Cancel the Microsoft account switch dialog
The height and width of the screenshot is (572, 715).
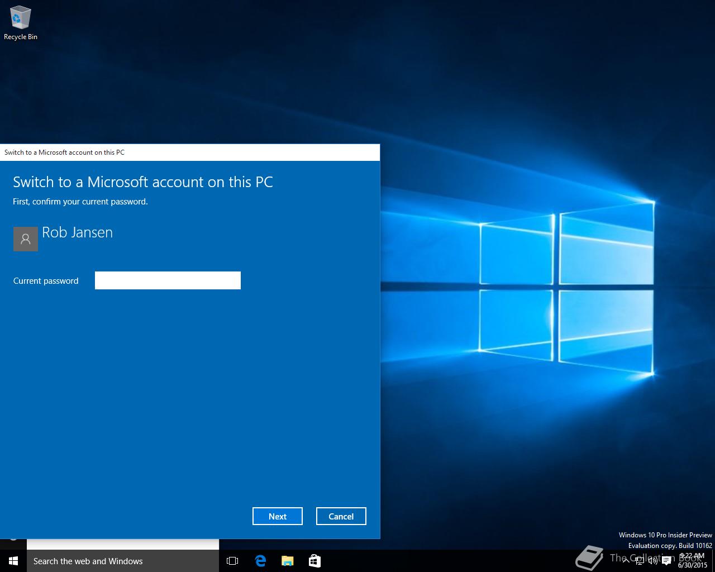[341, 516]
